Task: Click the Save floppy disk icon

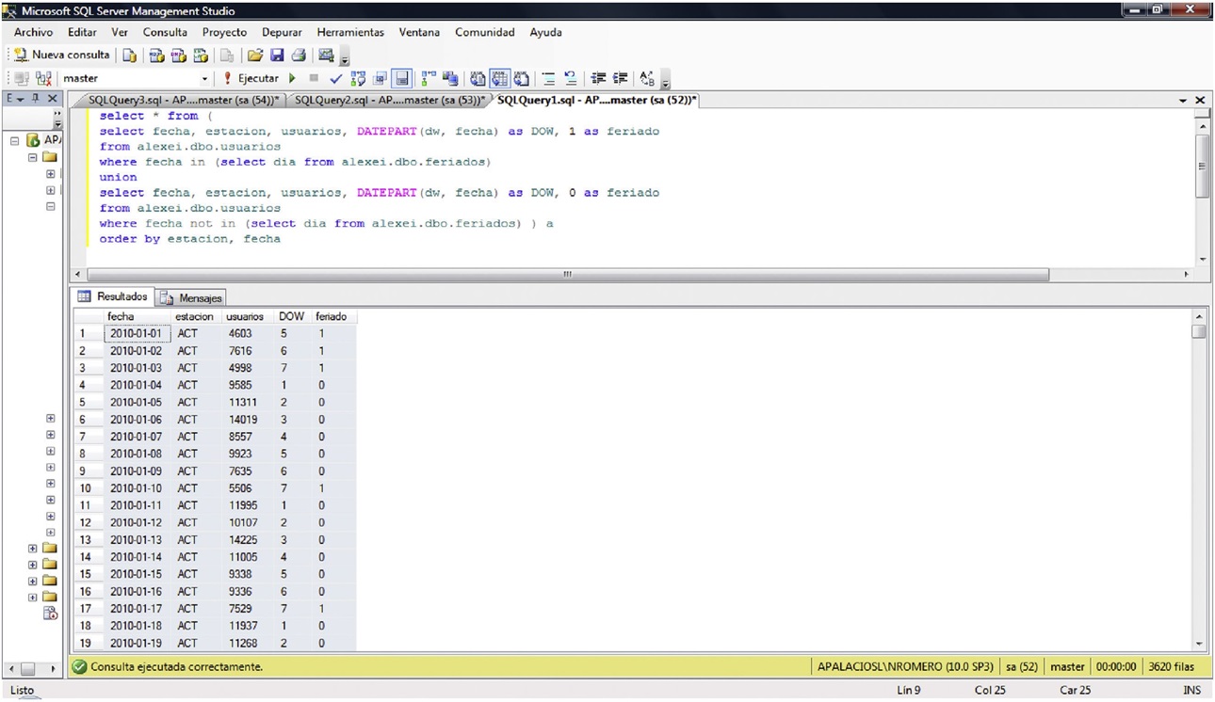Action: click(277, 56)
